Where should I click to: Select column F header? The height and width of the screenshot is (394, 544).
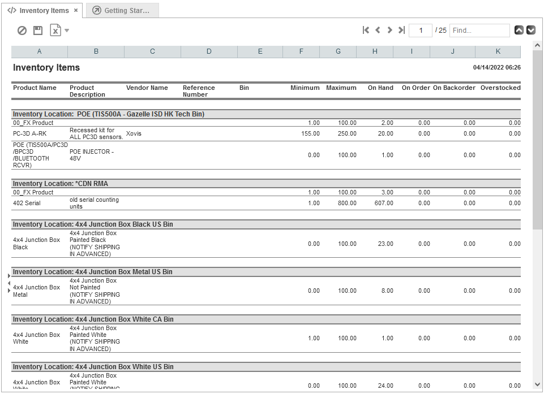click(301, 51)
